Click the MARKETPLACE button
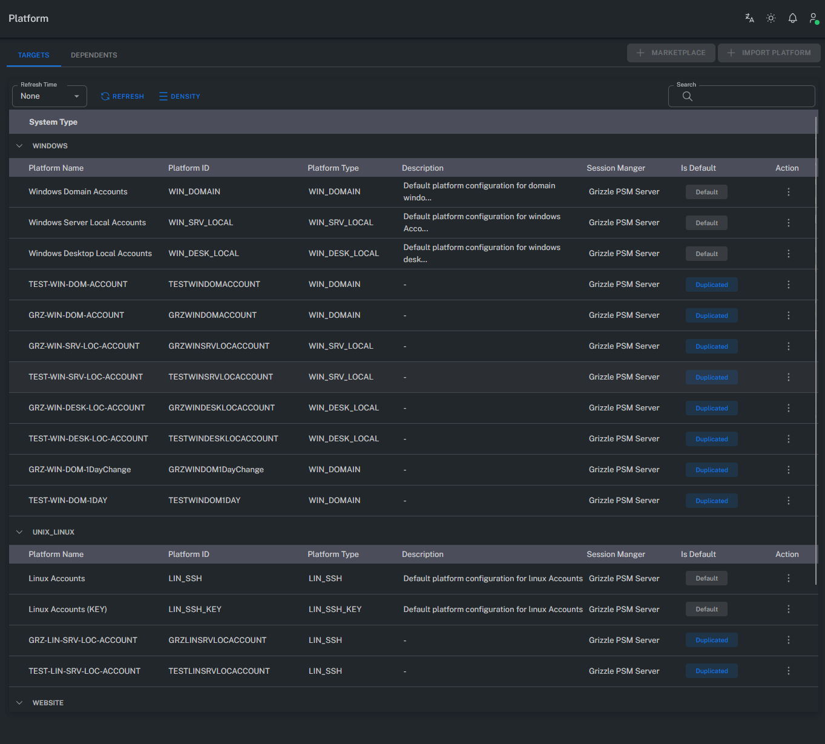The height and width of the screenshot is (744, 825). pos(671,53)
